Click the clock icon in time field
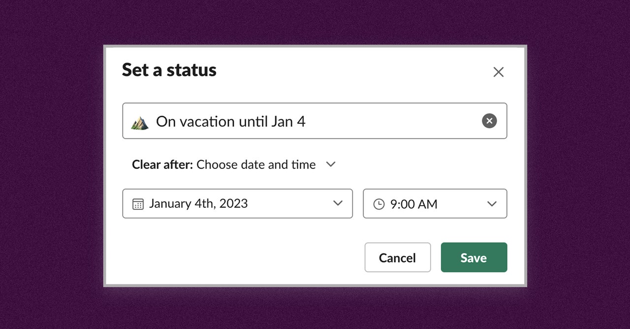This screenshot has width=630, height=329. (378, 204)
